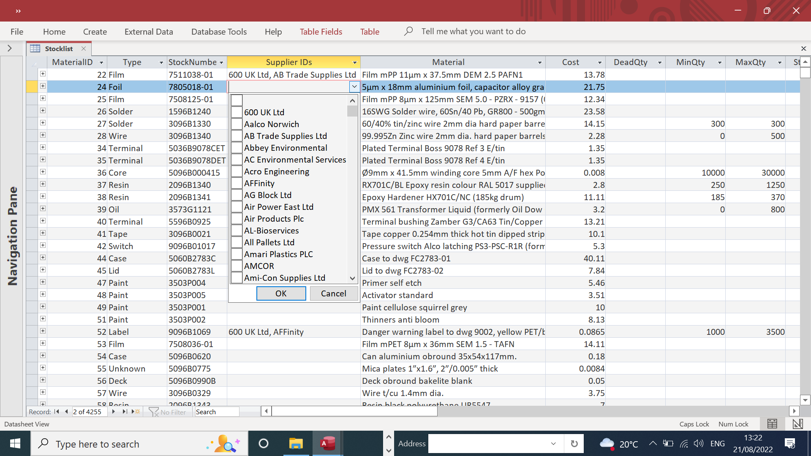Collapse the Supplier IDs combo box arrow in row 24
This screenshot has height=456, width=811.
pos(354,87)
